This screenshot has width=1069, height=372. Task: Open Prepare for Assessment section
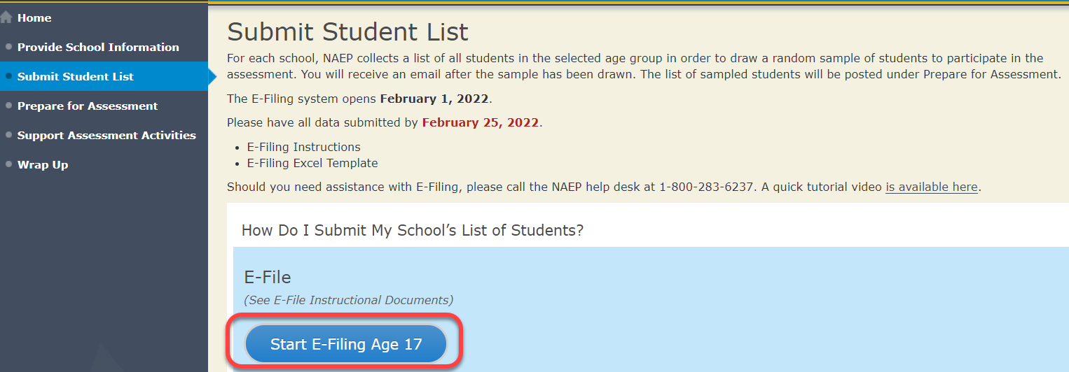pyautogui.click(x=88, y=106)
